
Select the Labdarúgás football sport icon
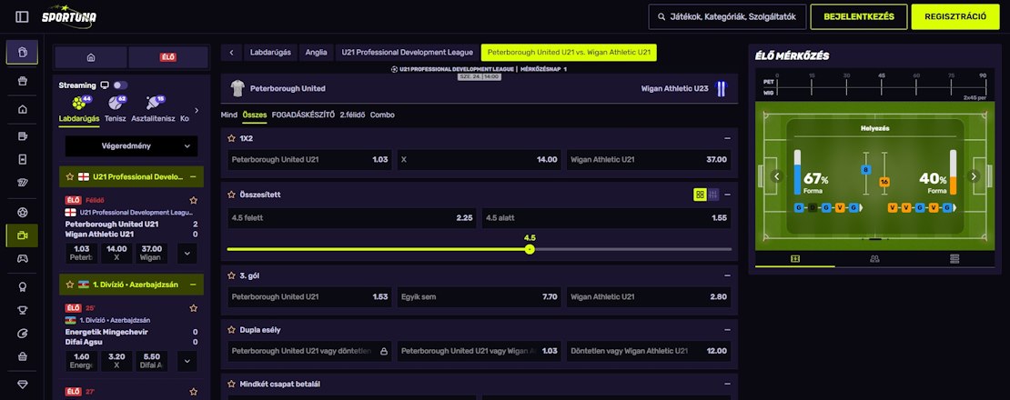pos(79,103)
